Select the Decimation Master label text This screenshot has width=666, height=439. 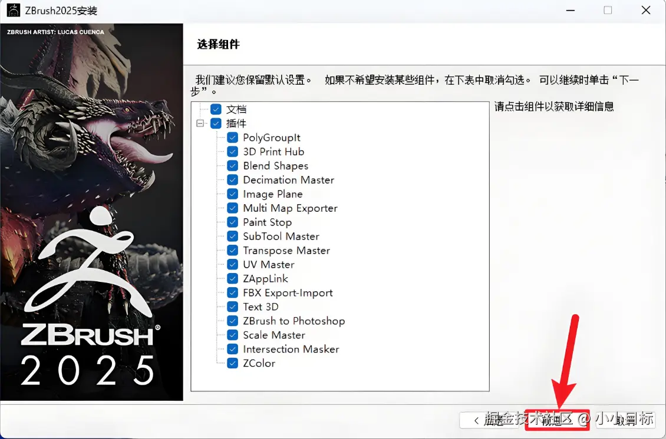click(288, 180)
